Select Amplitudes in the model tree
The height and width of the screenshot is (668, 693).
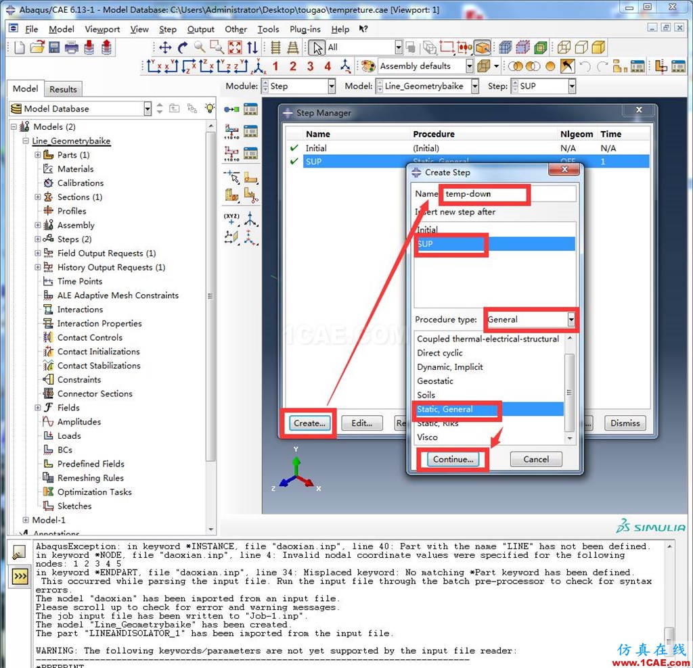[x=79, y=422]
